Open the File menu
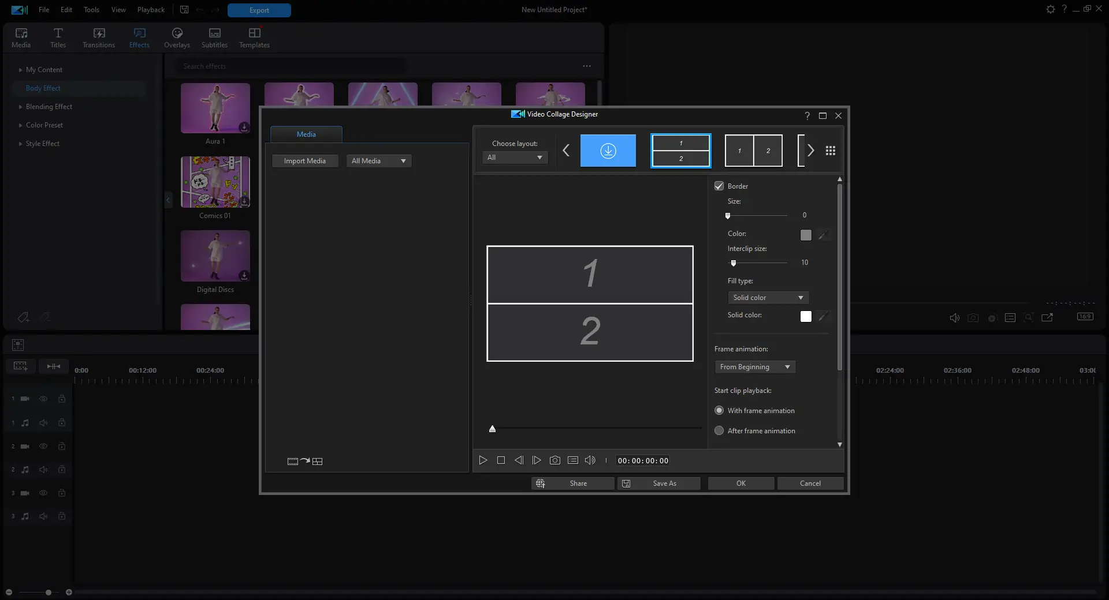Screen dimensions: 1109x600 44,10
